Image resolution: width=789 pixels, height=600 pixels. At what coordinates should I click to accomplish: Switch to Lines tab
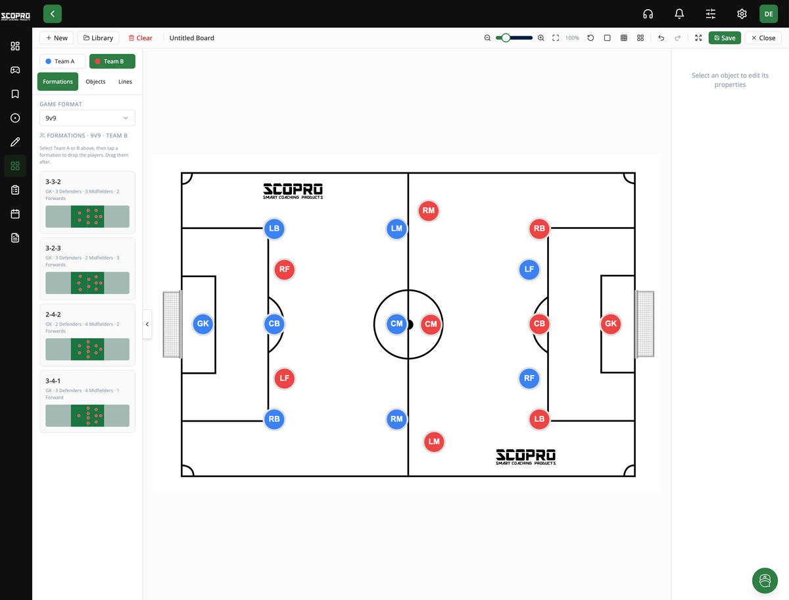coord(125,82)
